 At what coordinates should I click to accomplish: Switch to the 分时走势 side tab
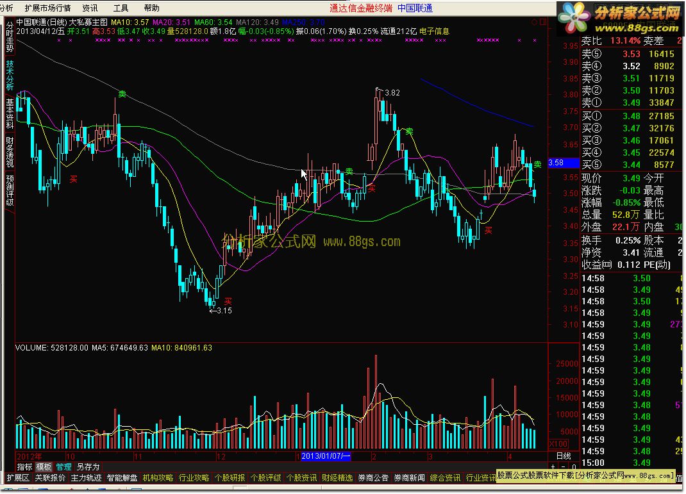[10, 37]
